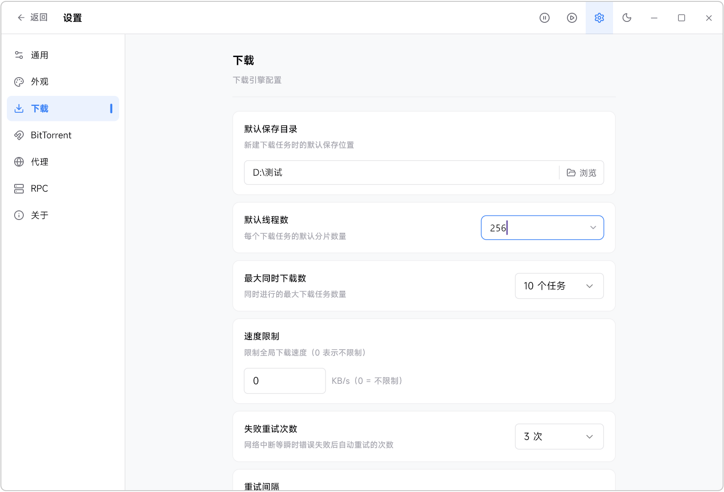Minimize the window
The image size is (724, 492).
tap(654, 18)
